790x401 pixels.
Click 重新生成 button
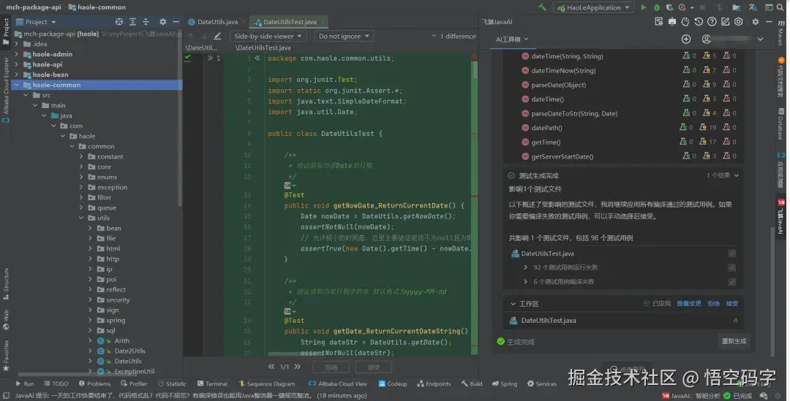(x=734, y=341)
